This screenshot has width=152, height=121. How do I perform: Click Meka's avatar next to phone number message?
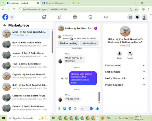click(60, 100)
